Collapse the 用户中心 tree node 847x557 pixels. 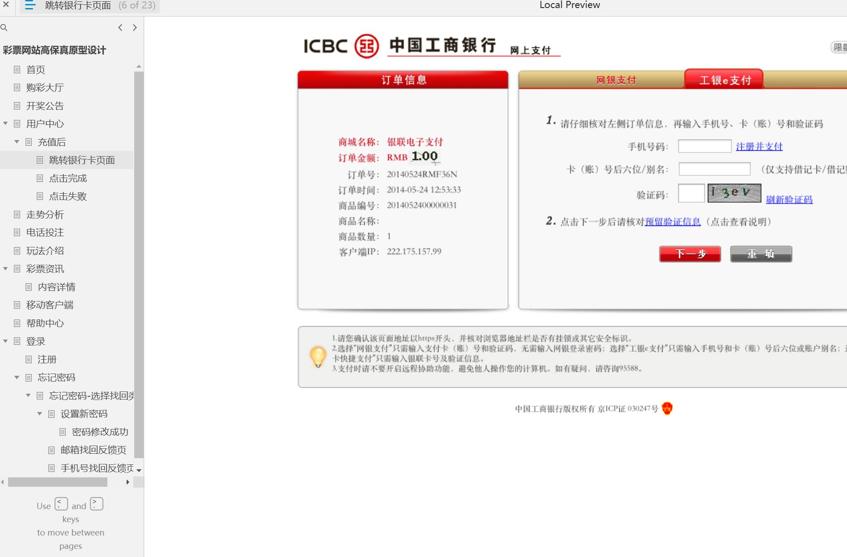pos(5,123)
